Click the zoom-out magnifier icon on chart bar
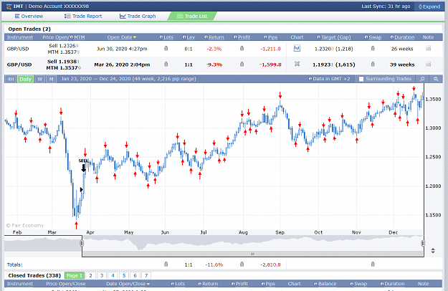 pyautogui.click(x=436, y=79)
